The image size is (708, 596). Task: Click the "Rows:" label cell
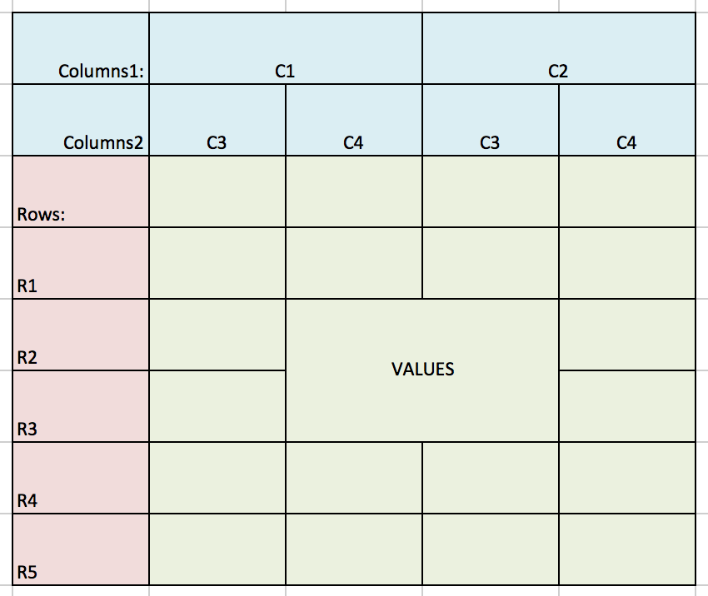coord(81,191)
